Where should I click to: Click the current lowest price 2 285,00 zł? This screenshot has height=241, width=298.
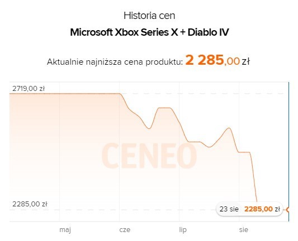click(x=217, y=60)
